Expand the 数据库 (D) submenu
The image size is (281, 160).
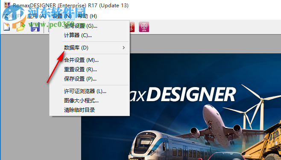click(x=89, y=48)
